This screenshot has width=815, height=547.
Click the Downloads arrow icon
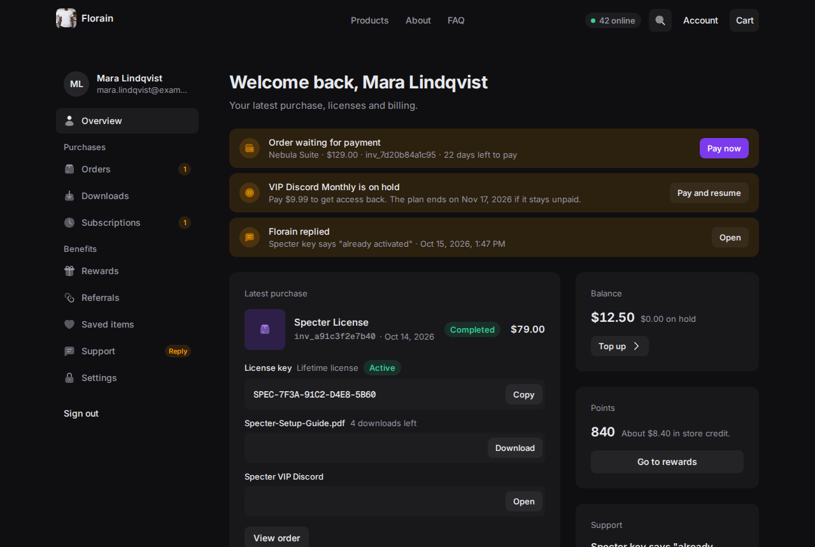click(69, 196)
